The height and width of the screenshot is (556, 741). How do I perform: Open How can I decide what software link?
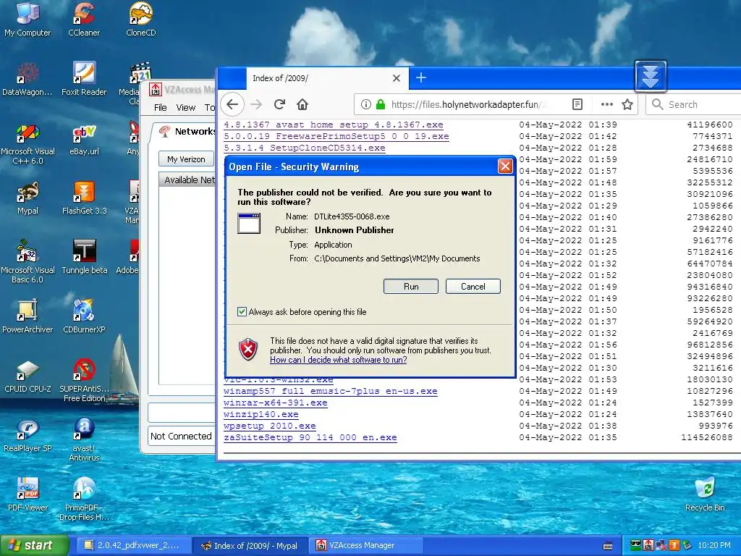(339, 360)
